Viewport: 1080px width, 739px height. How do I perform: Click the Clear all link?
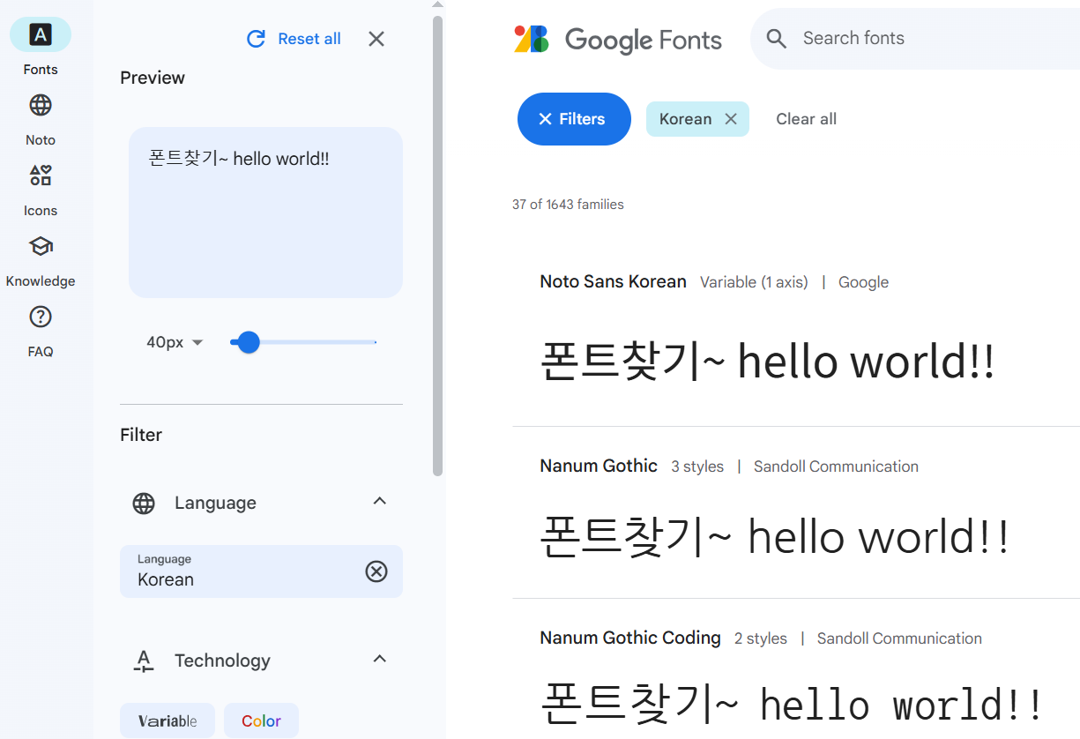click(x=806, y=119)
